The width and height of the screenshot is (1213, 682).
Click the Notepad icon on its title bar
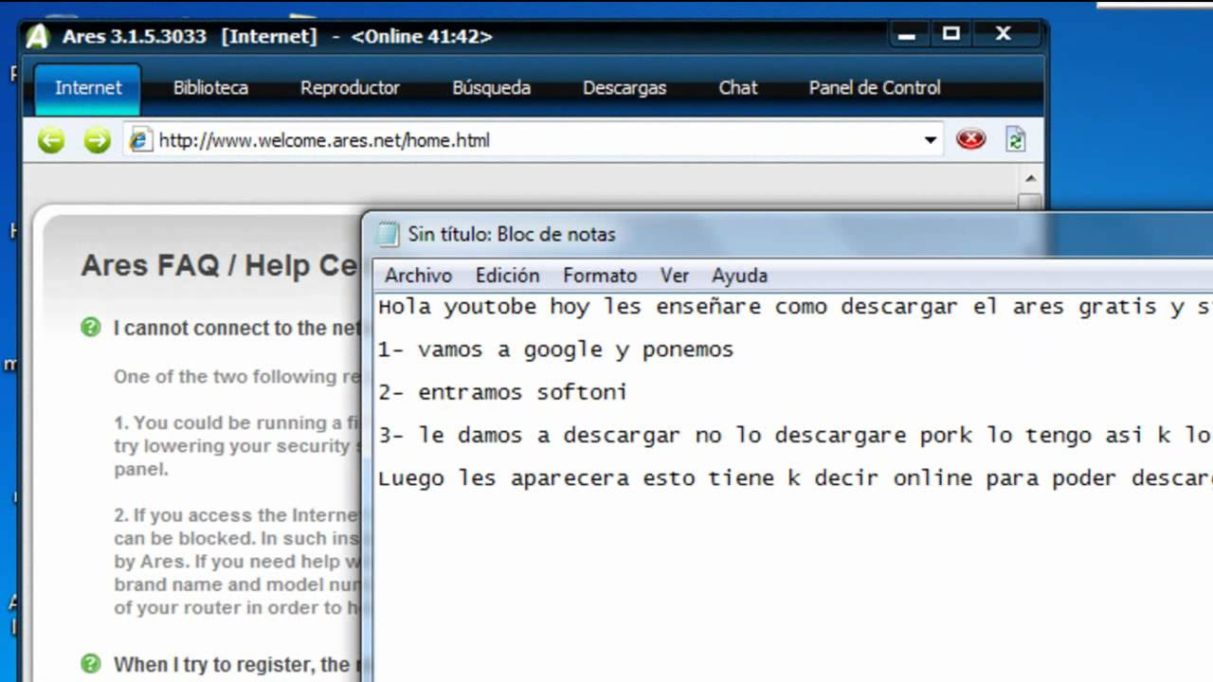click(388, 234)
